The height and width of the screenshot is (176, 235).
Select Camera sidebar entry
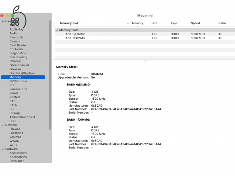click(15, 41)
